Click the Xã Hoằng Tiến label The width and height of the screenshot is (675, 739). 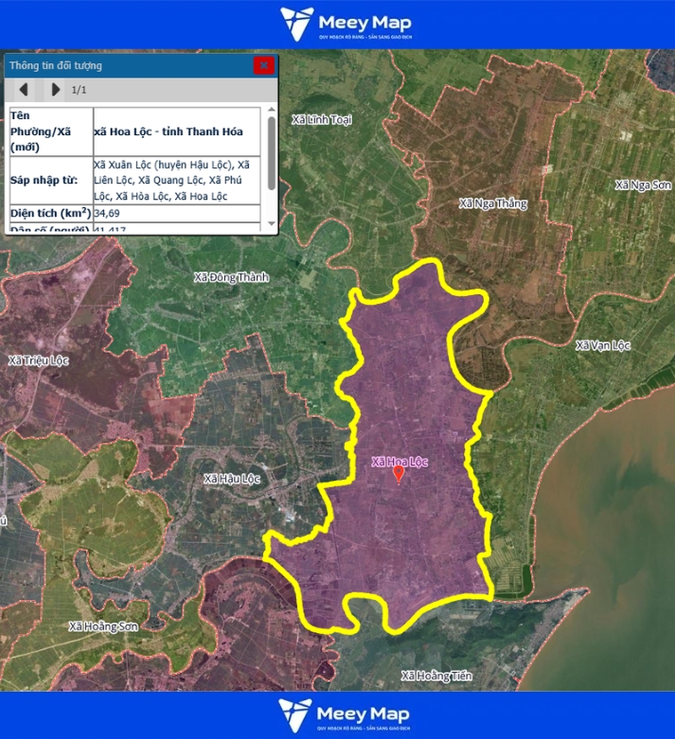[435, 676]
